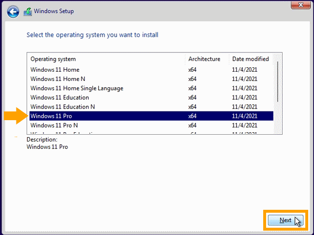Viewport: 314px width, 235px height.
Task: Click date 11/4/2021 in Windows 11 Pro N row
Action: (x=244, y=125)
